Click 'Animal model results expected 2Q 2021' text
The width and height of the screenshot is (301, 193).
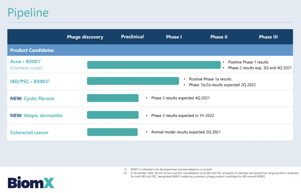tap(186, 132)
